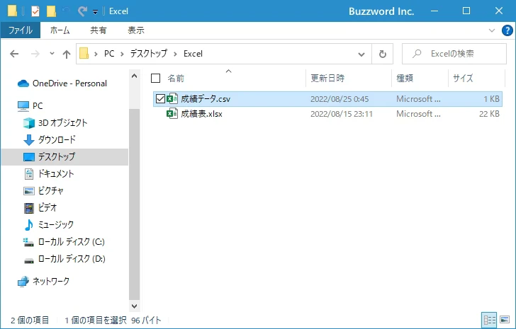Open ビデオ in the navigation pane

coord(47,208)
